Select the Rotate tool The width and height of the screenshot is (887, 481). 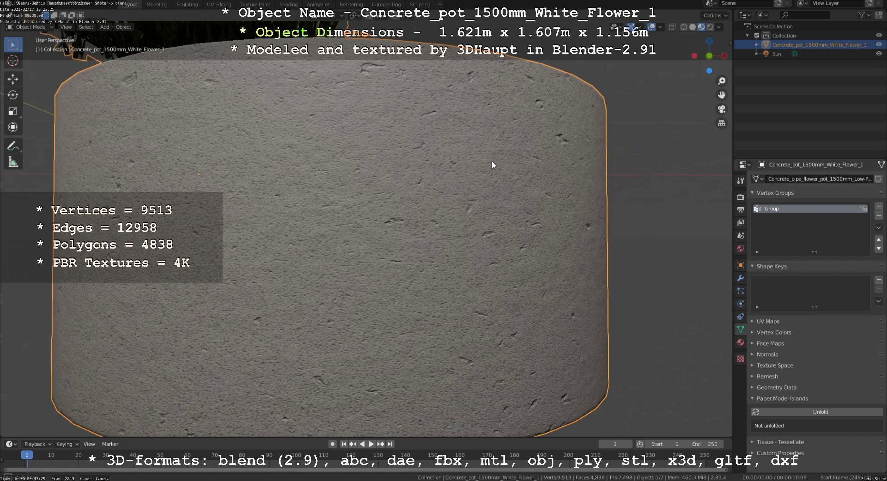click(x=13, y=95)
